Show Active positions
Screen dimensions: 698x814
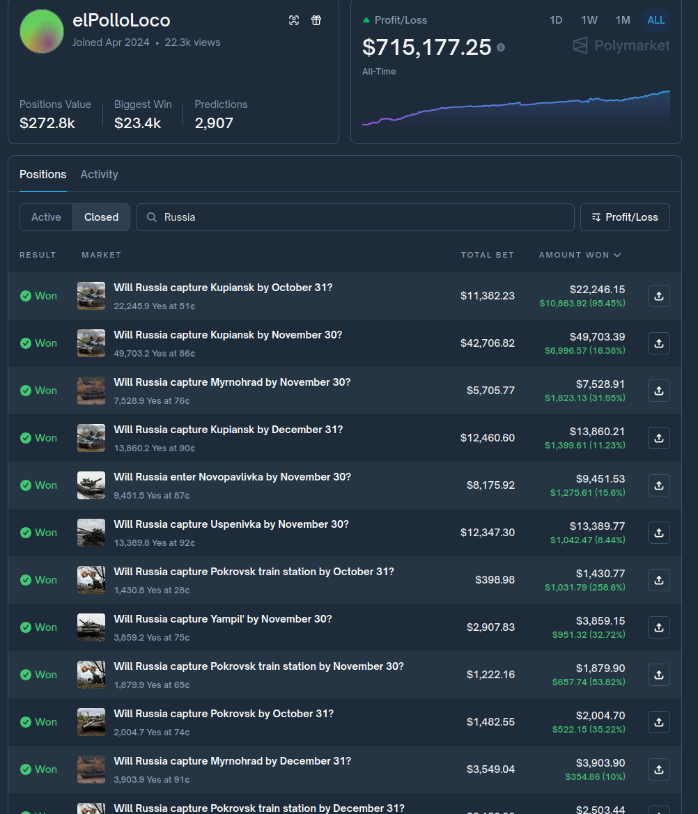(x=46, y=217)
